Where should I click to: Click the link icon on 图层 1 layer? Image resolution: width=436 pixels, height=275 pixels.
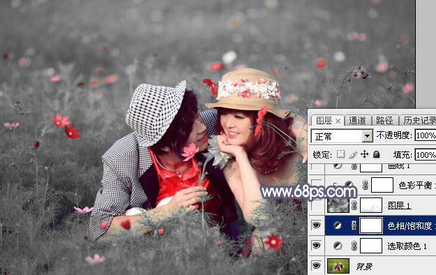[354, 205]
